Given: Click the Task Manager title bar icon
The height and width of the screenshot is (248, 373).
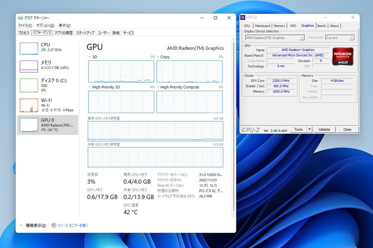Looking at the screenshot, I should click(20, 18).
